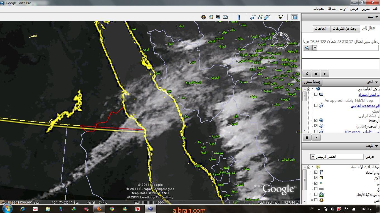
Task: Stop playback in Places panel
Action: pyautogui.click(x=307, y=137)
